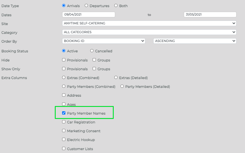Choose Party Members (Detailed) radio

122,86
